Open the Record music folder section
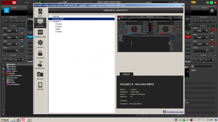The image size is (218, 122). [x=40, y=76]
